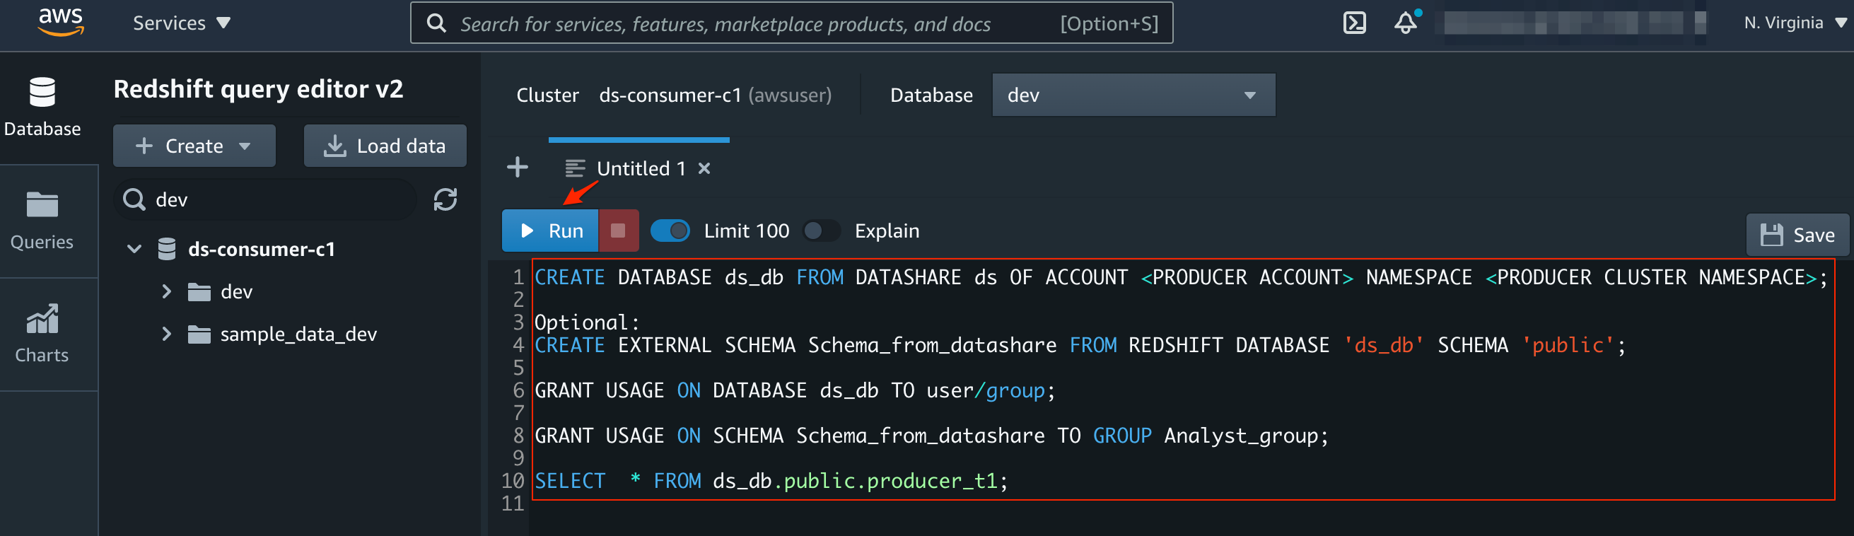Open the AWS CloudShell terminal icon
This screenshot has height=536, width=1854.
click(x=1354, y=23)
